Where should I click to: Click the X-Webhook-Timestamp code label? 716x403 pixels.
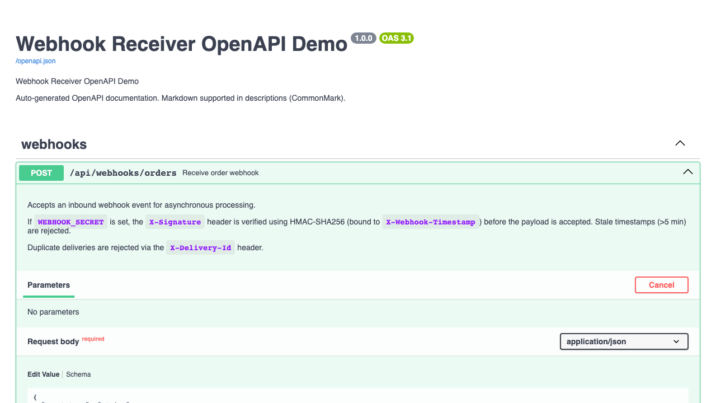pyautogui.click(x=431, y=222)
